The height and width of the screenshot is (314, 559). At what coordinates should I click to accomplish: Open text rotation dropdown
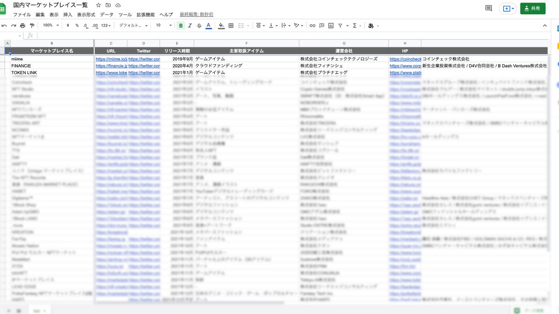298,26
